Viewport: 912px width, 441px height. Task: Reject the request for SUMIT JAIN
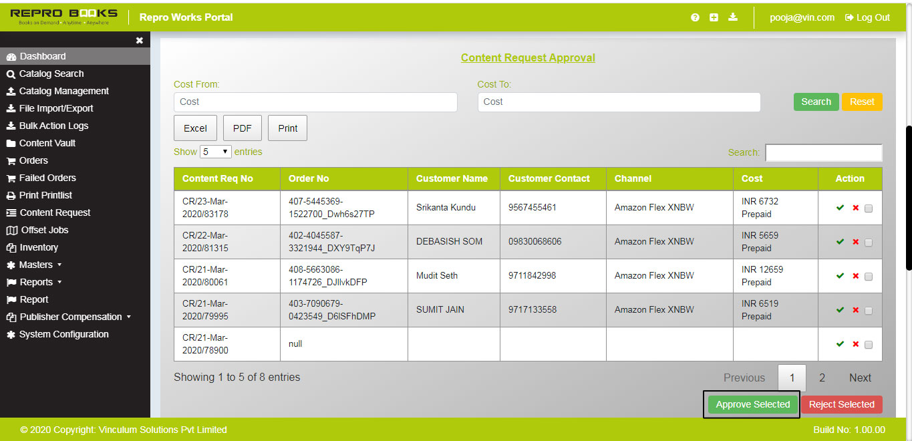855,310
